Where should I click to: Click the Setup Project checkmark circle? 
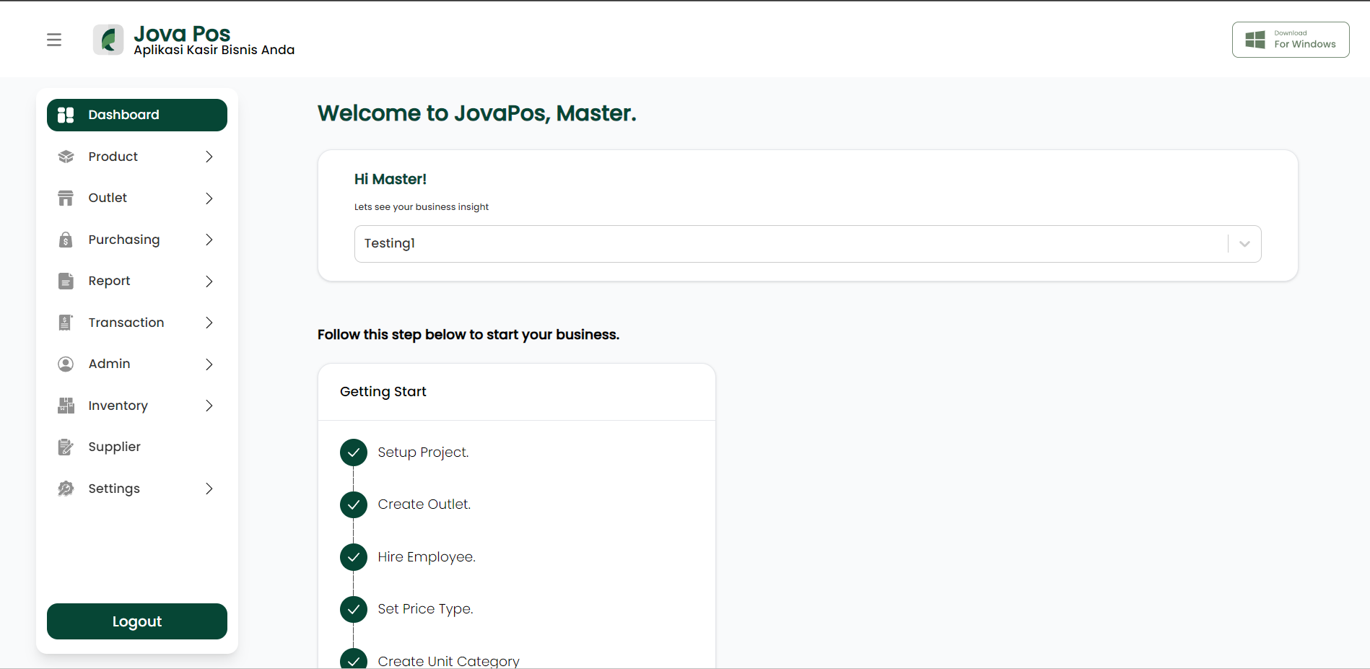(x=354, y=452)
